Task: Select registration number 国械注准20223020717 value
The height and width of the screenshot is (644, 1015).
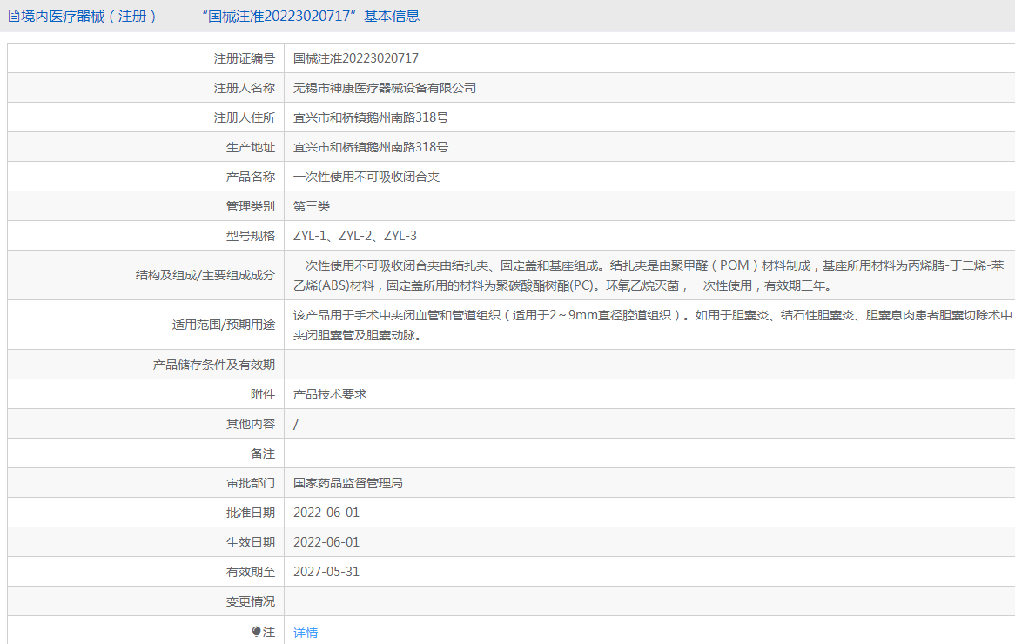Action: pyautogui.click(x=356, y=58)
